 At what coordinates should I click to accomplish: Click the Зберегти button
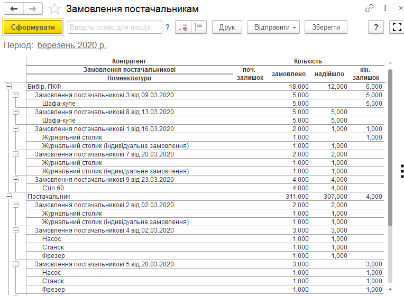tap(326, 27)
